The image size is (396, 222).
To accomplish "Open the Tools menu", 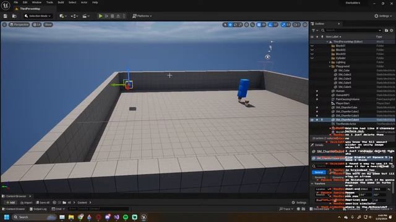I will point(49,2).
